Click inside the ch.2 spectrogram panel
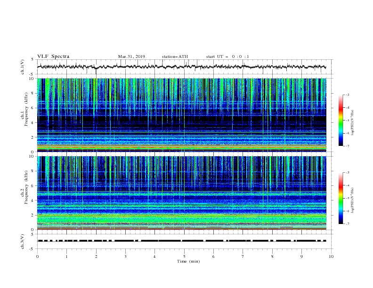Viewport: 373px width, 288px height. 182,193
